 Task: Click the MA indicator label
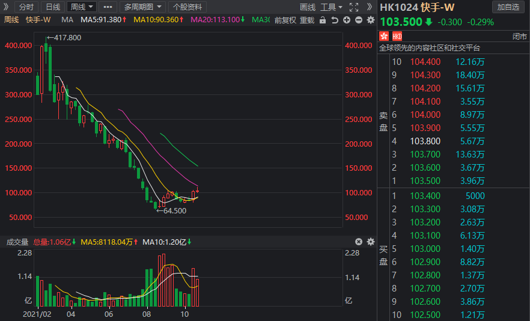pyautogui.click(x=67, y=20)
